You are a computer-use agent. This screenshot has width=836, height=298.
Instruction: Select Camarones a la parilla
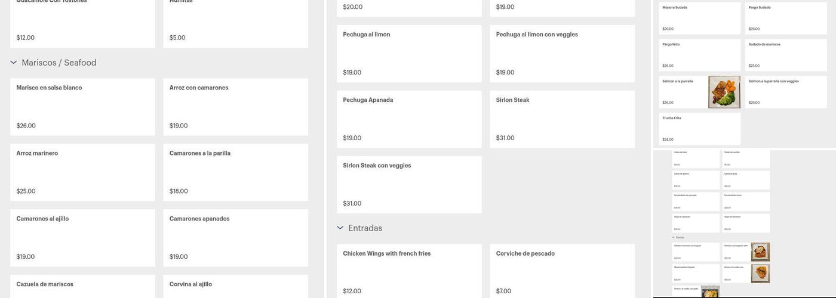(x=235, y=172)
